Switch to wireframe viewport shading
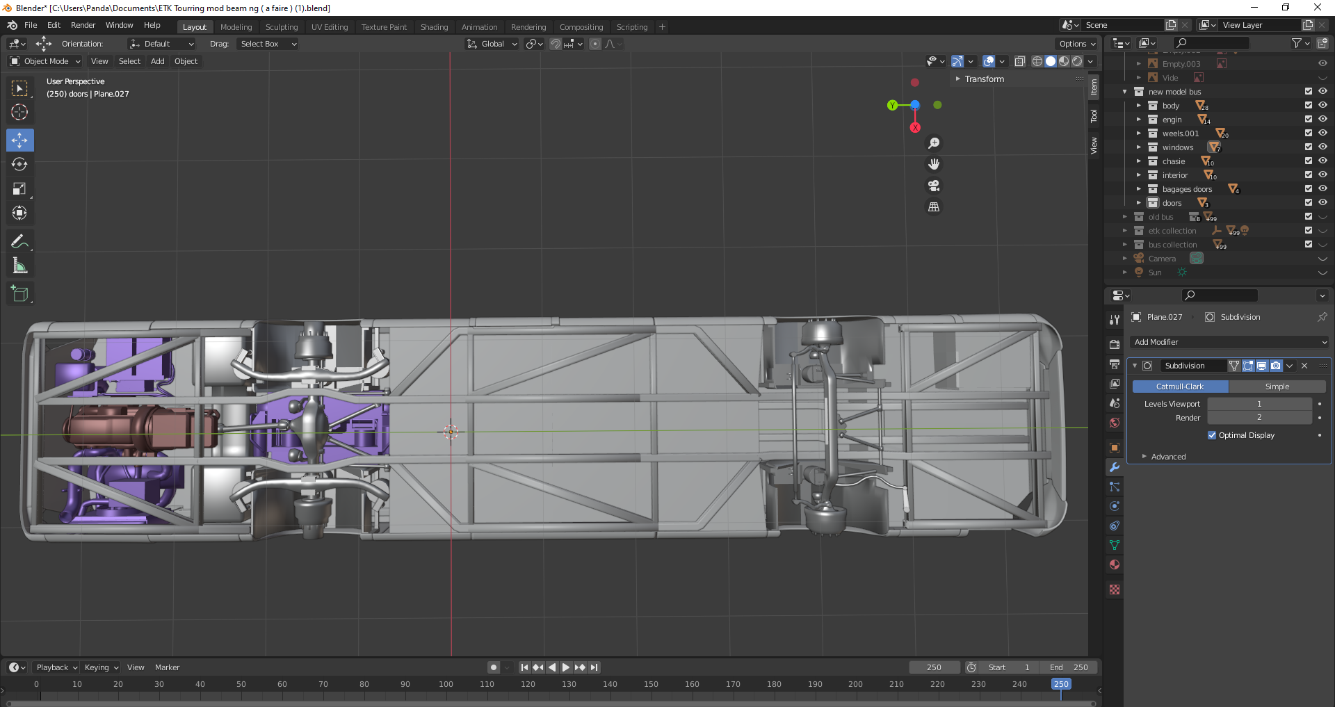 pos(1037,61)
